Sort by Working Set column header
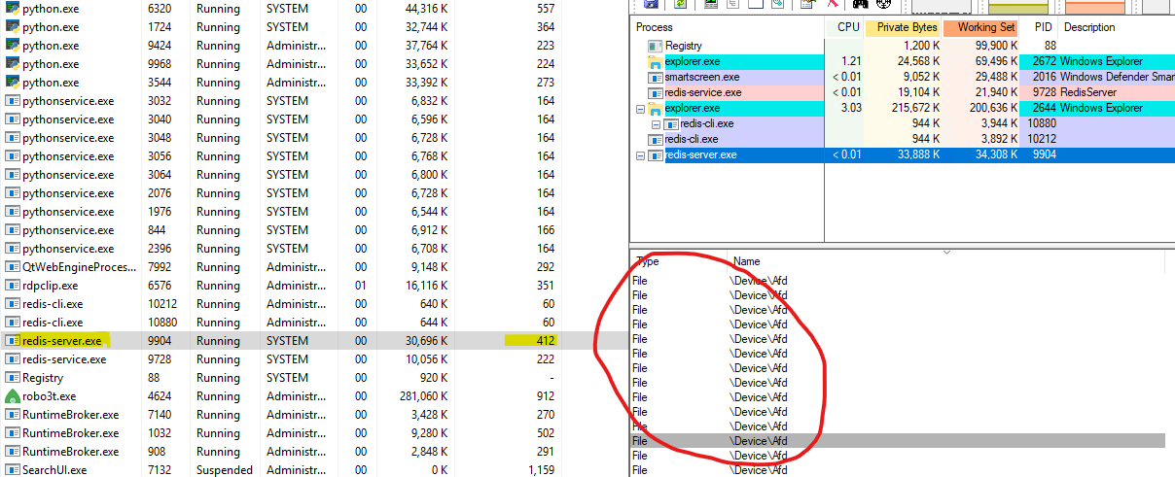The height and width of the screenshot is (477, 1175). 981,27
